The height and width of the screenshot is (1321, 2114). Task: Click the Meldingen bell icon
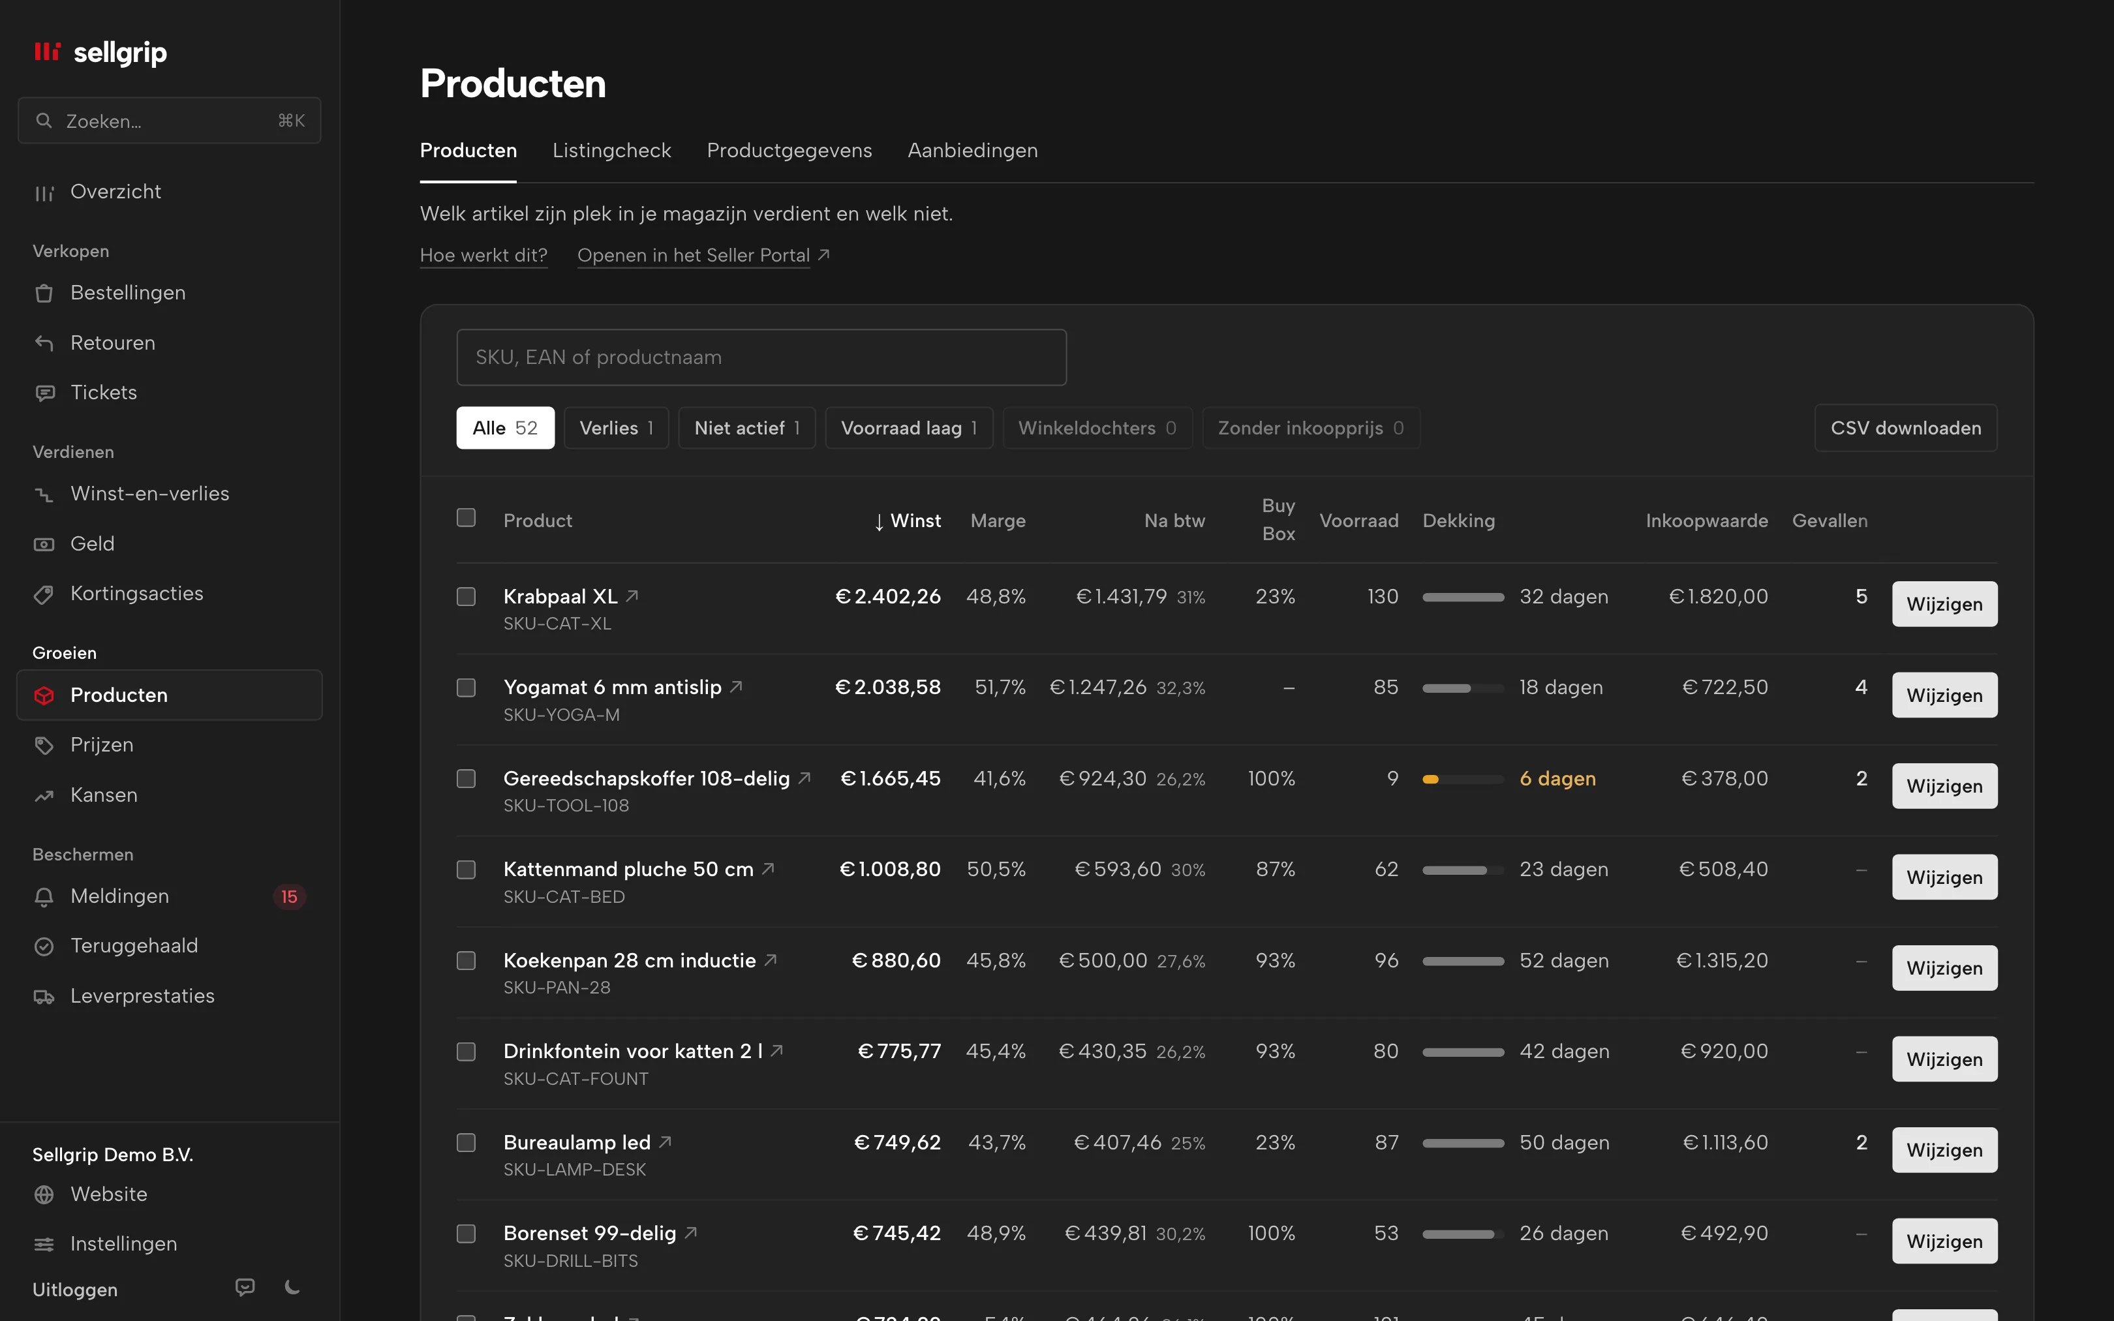(44, 896)
